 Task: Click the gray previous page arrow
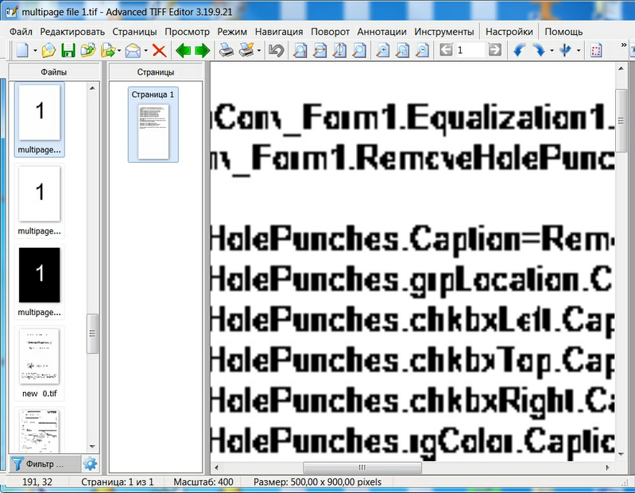[x=446, y=50]
